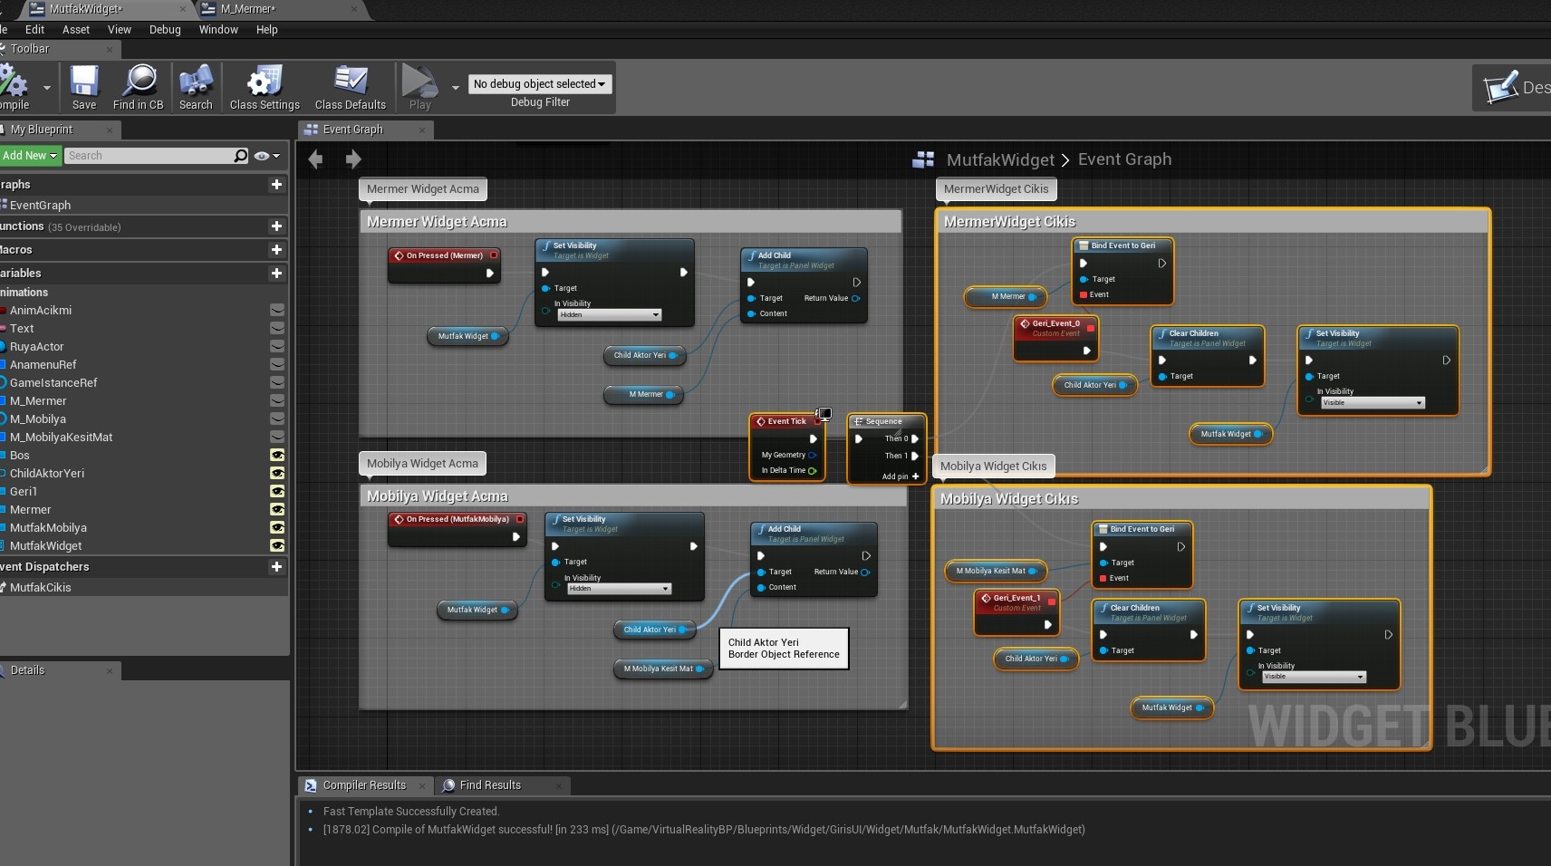The height and width of the screenshot is (866, 1551).
Task: Click the My Blueprint search field
Action: click(x=149, y=156)
